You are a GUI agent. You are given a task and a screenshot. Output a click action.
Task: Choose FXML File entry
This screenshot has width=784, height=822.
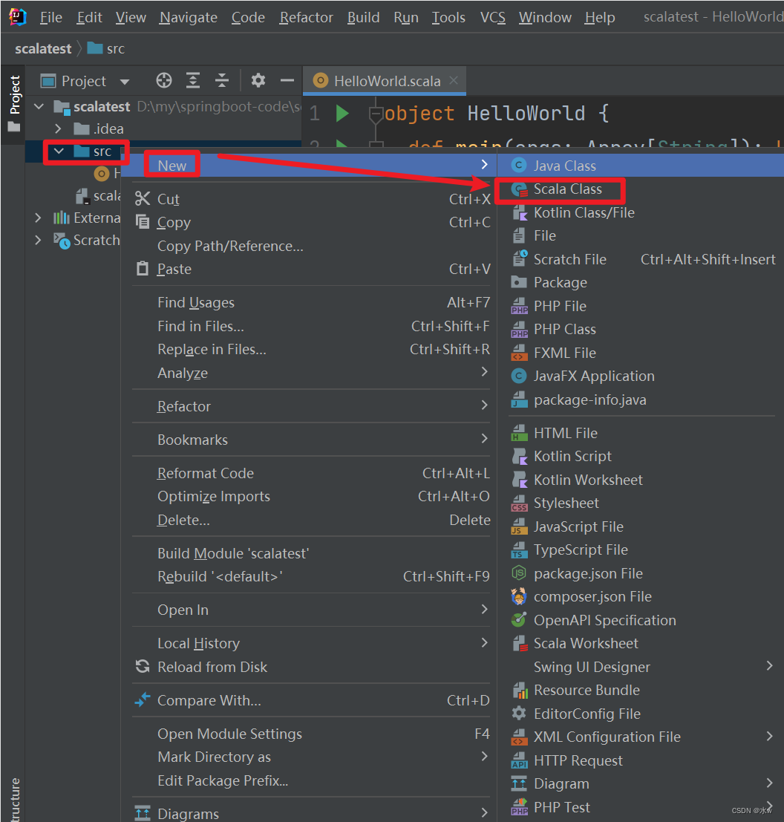(x=641, y=353)
